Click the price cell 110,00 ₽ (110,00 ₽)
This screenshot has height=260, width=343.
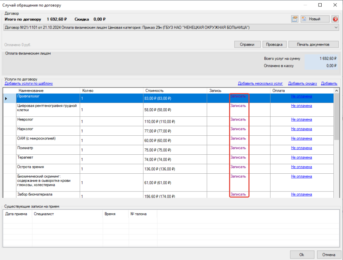click(x=175, y=122)
